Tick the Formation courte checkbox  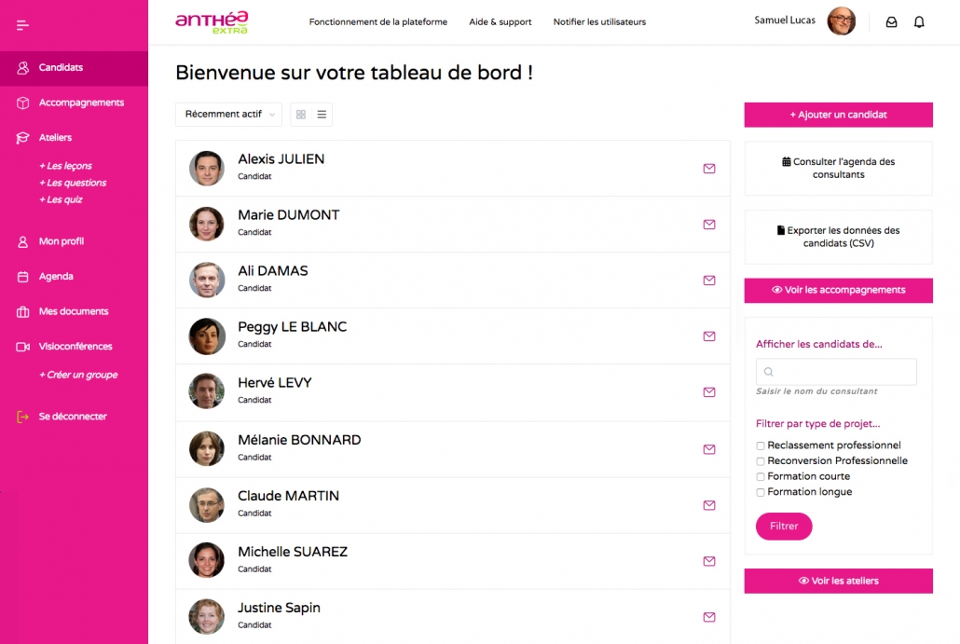761,477
